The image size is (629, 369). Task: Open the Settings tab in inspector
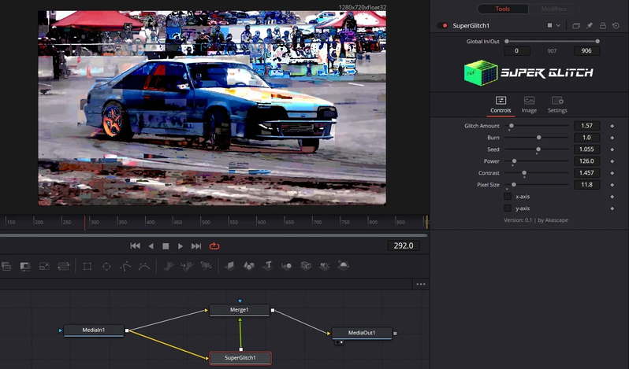click(557, 105)
